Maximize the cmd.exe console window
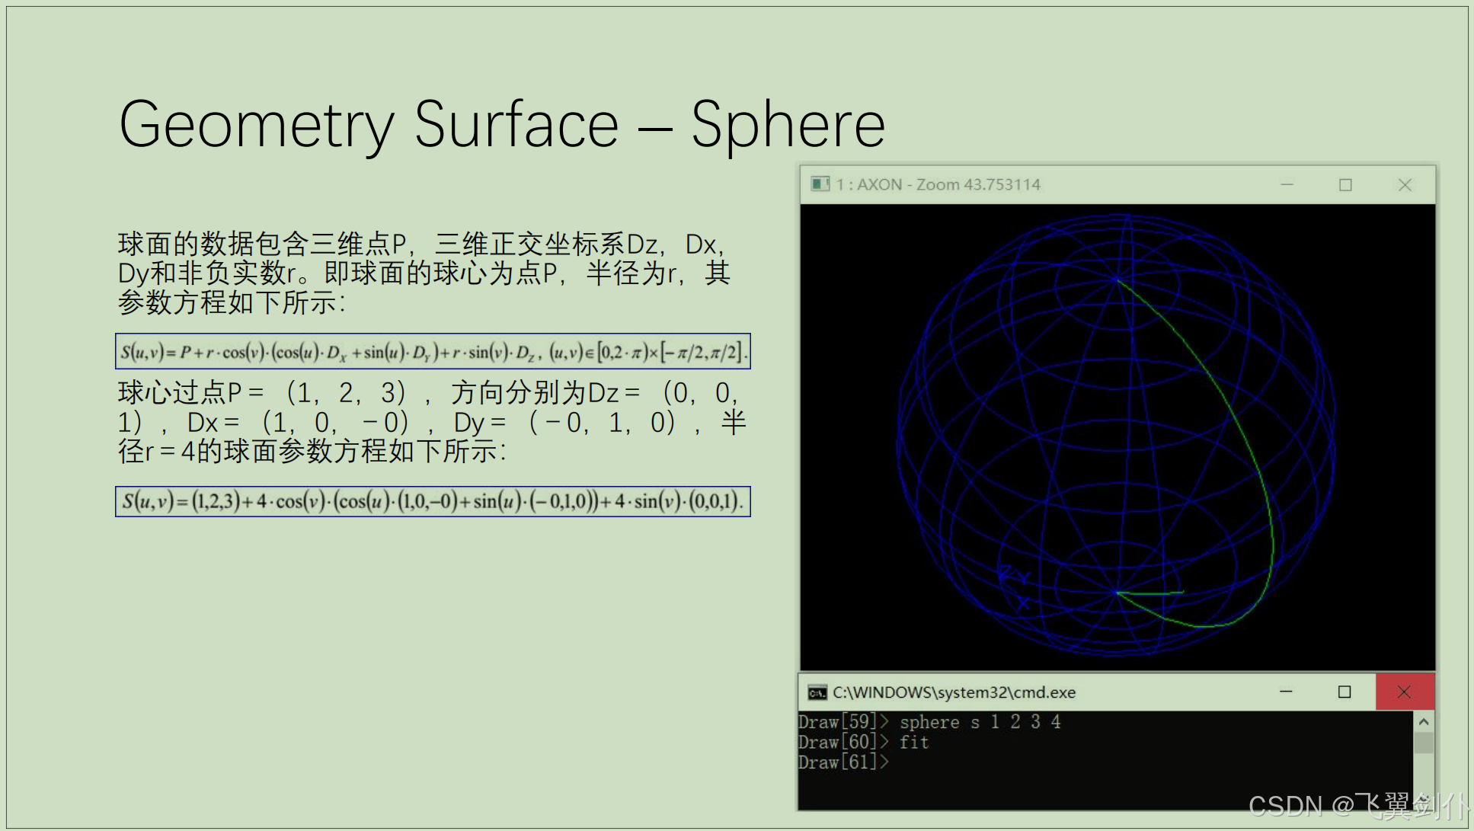This screenshot has width=1474, height=831. pos(1345,692)
